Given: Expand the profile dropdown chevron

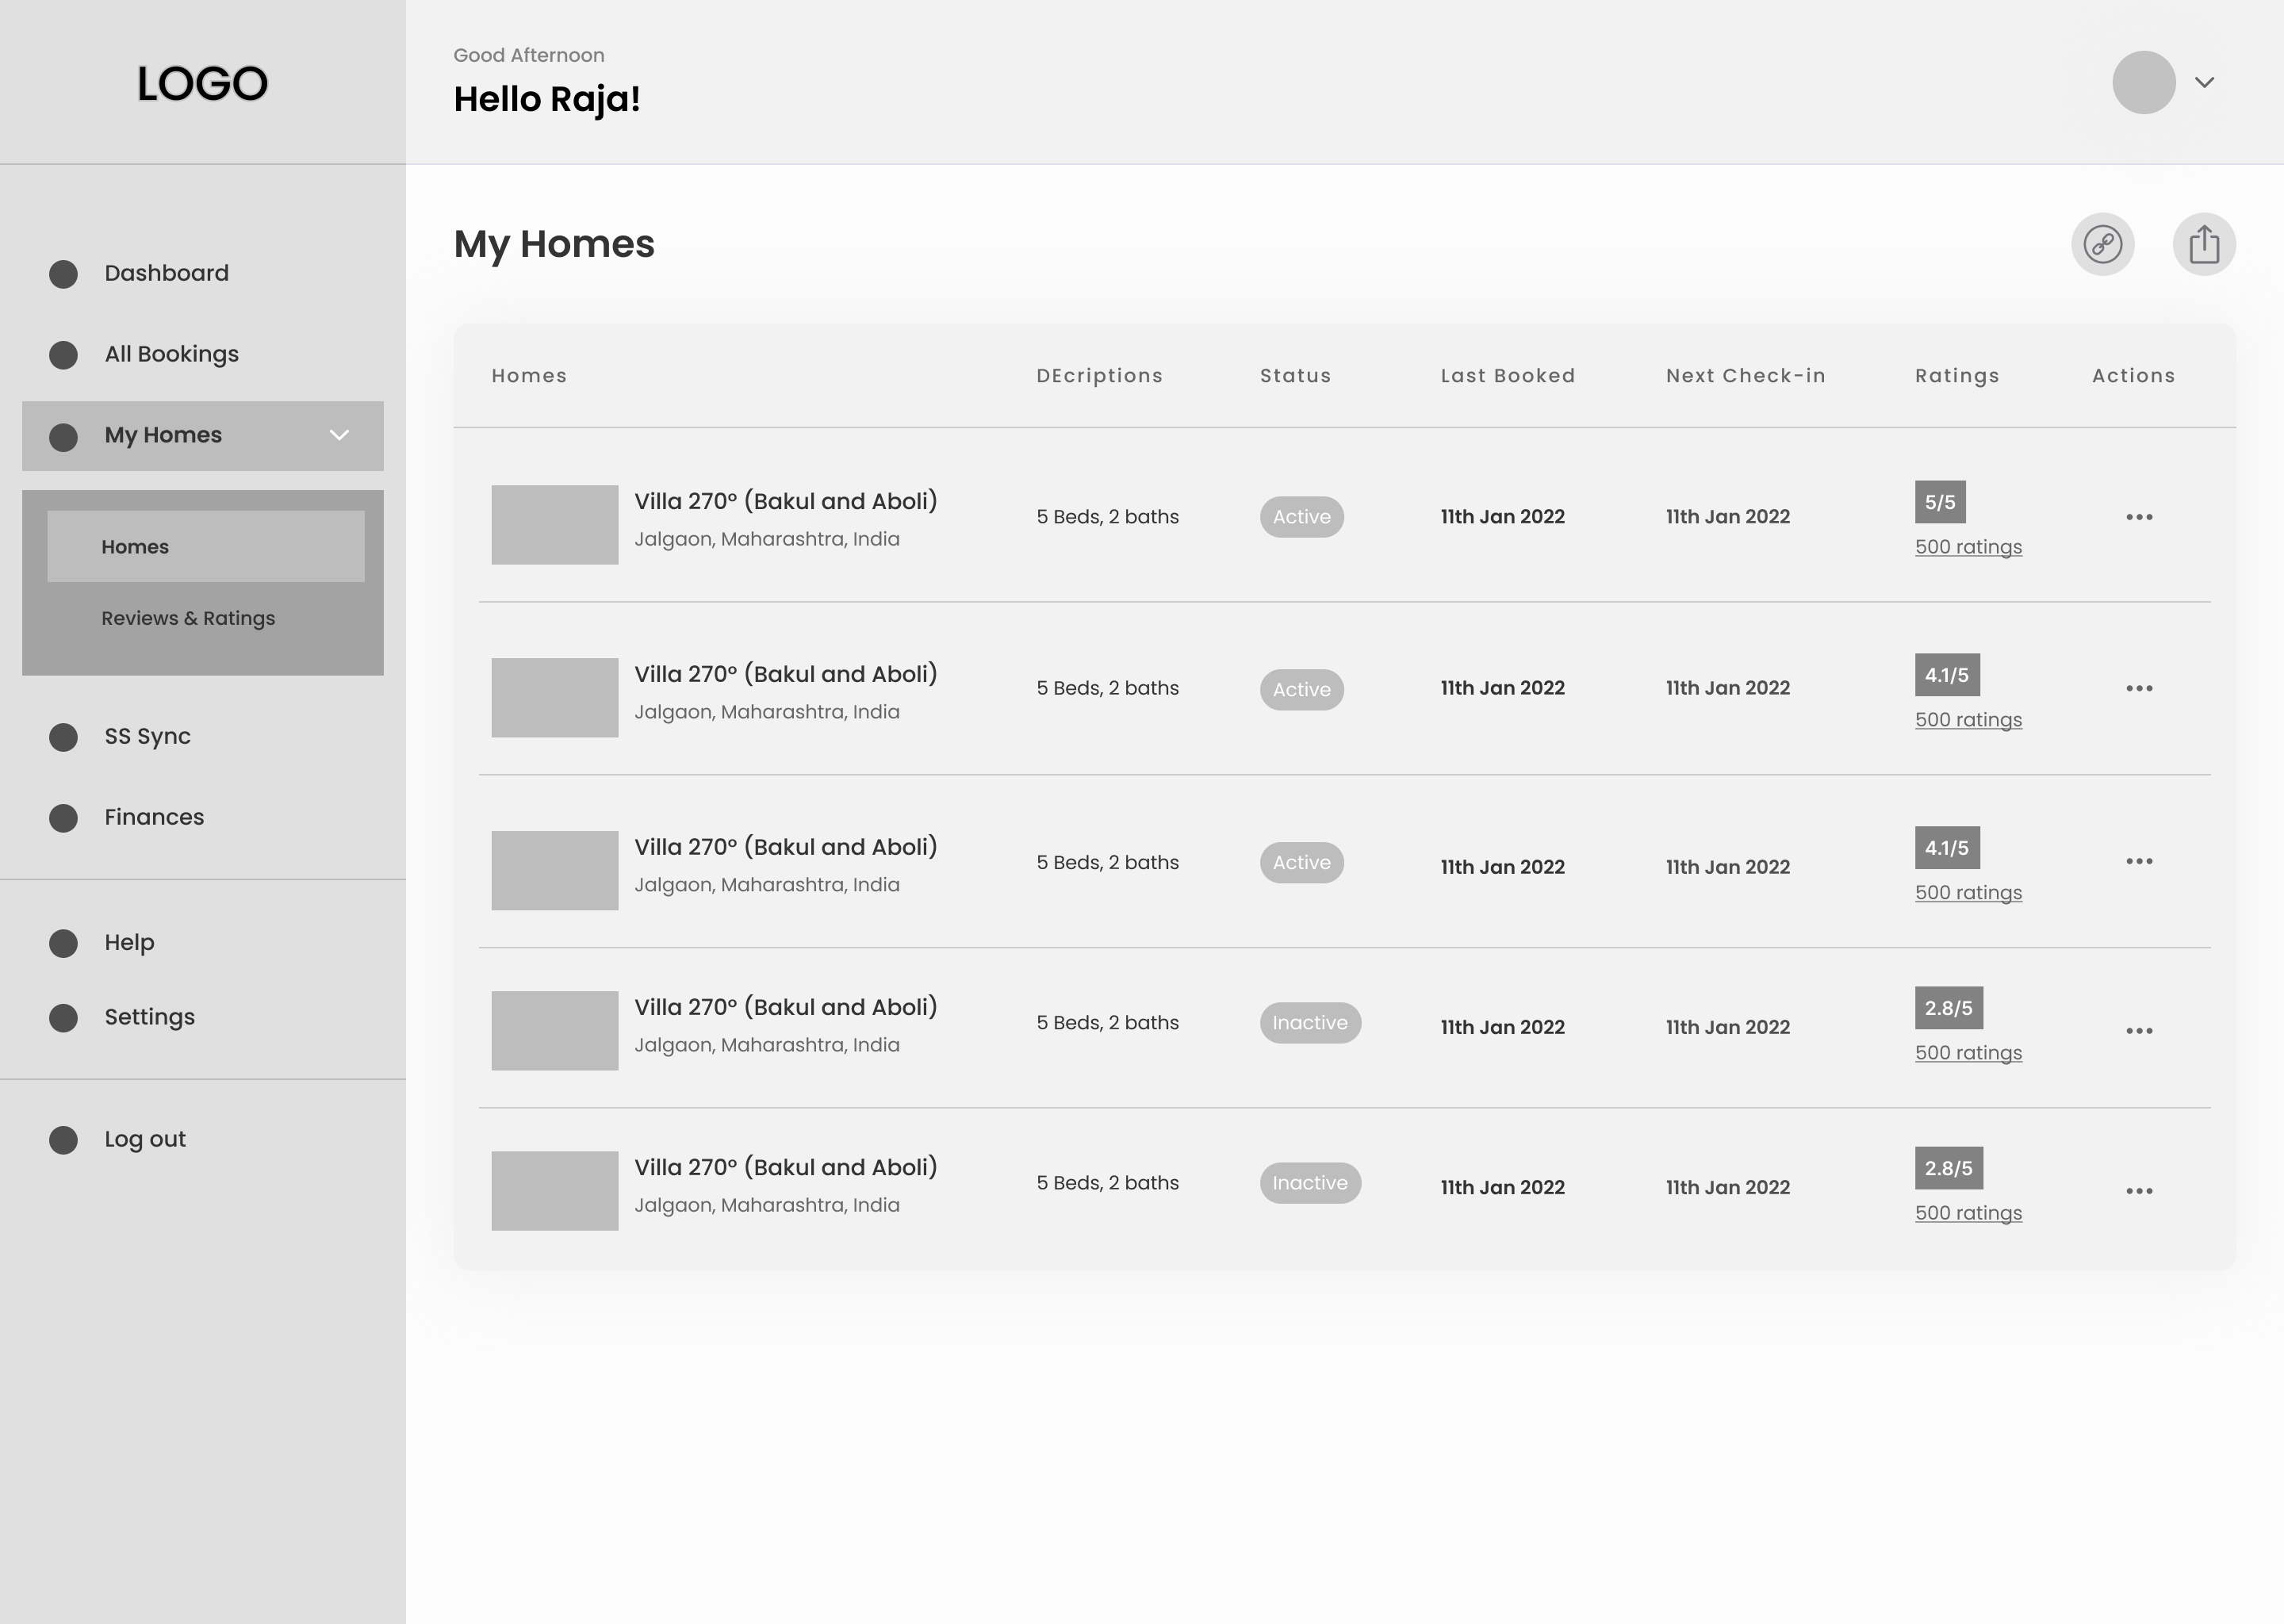Looking at the screenshot, I should coord(2204,82).
